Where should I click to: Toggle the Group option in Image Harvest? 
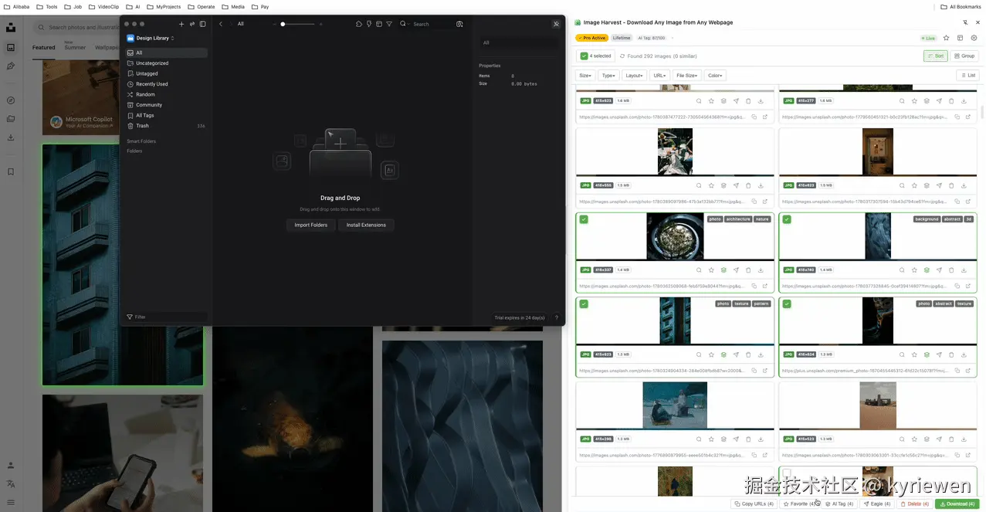(964, 56)
